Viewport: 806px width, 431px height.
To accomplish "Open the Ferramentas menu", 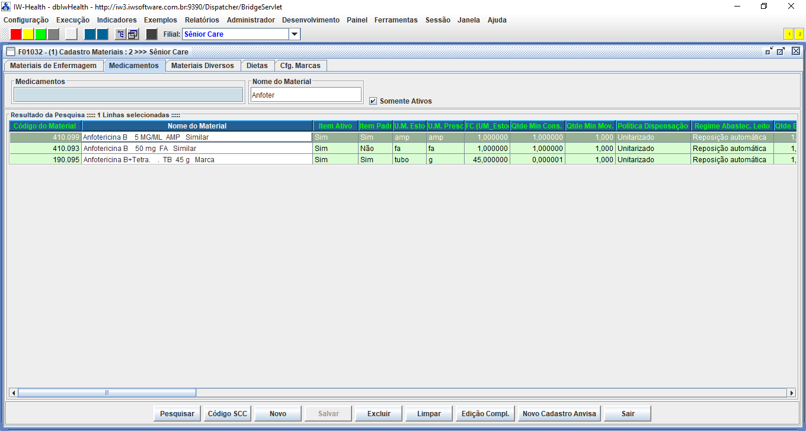I will [396, 20].
